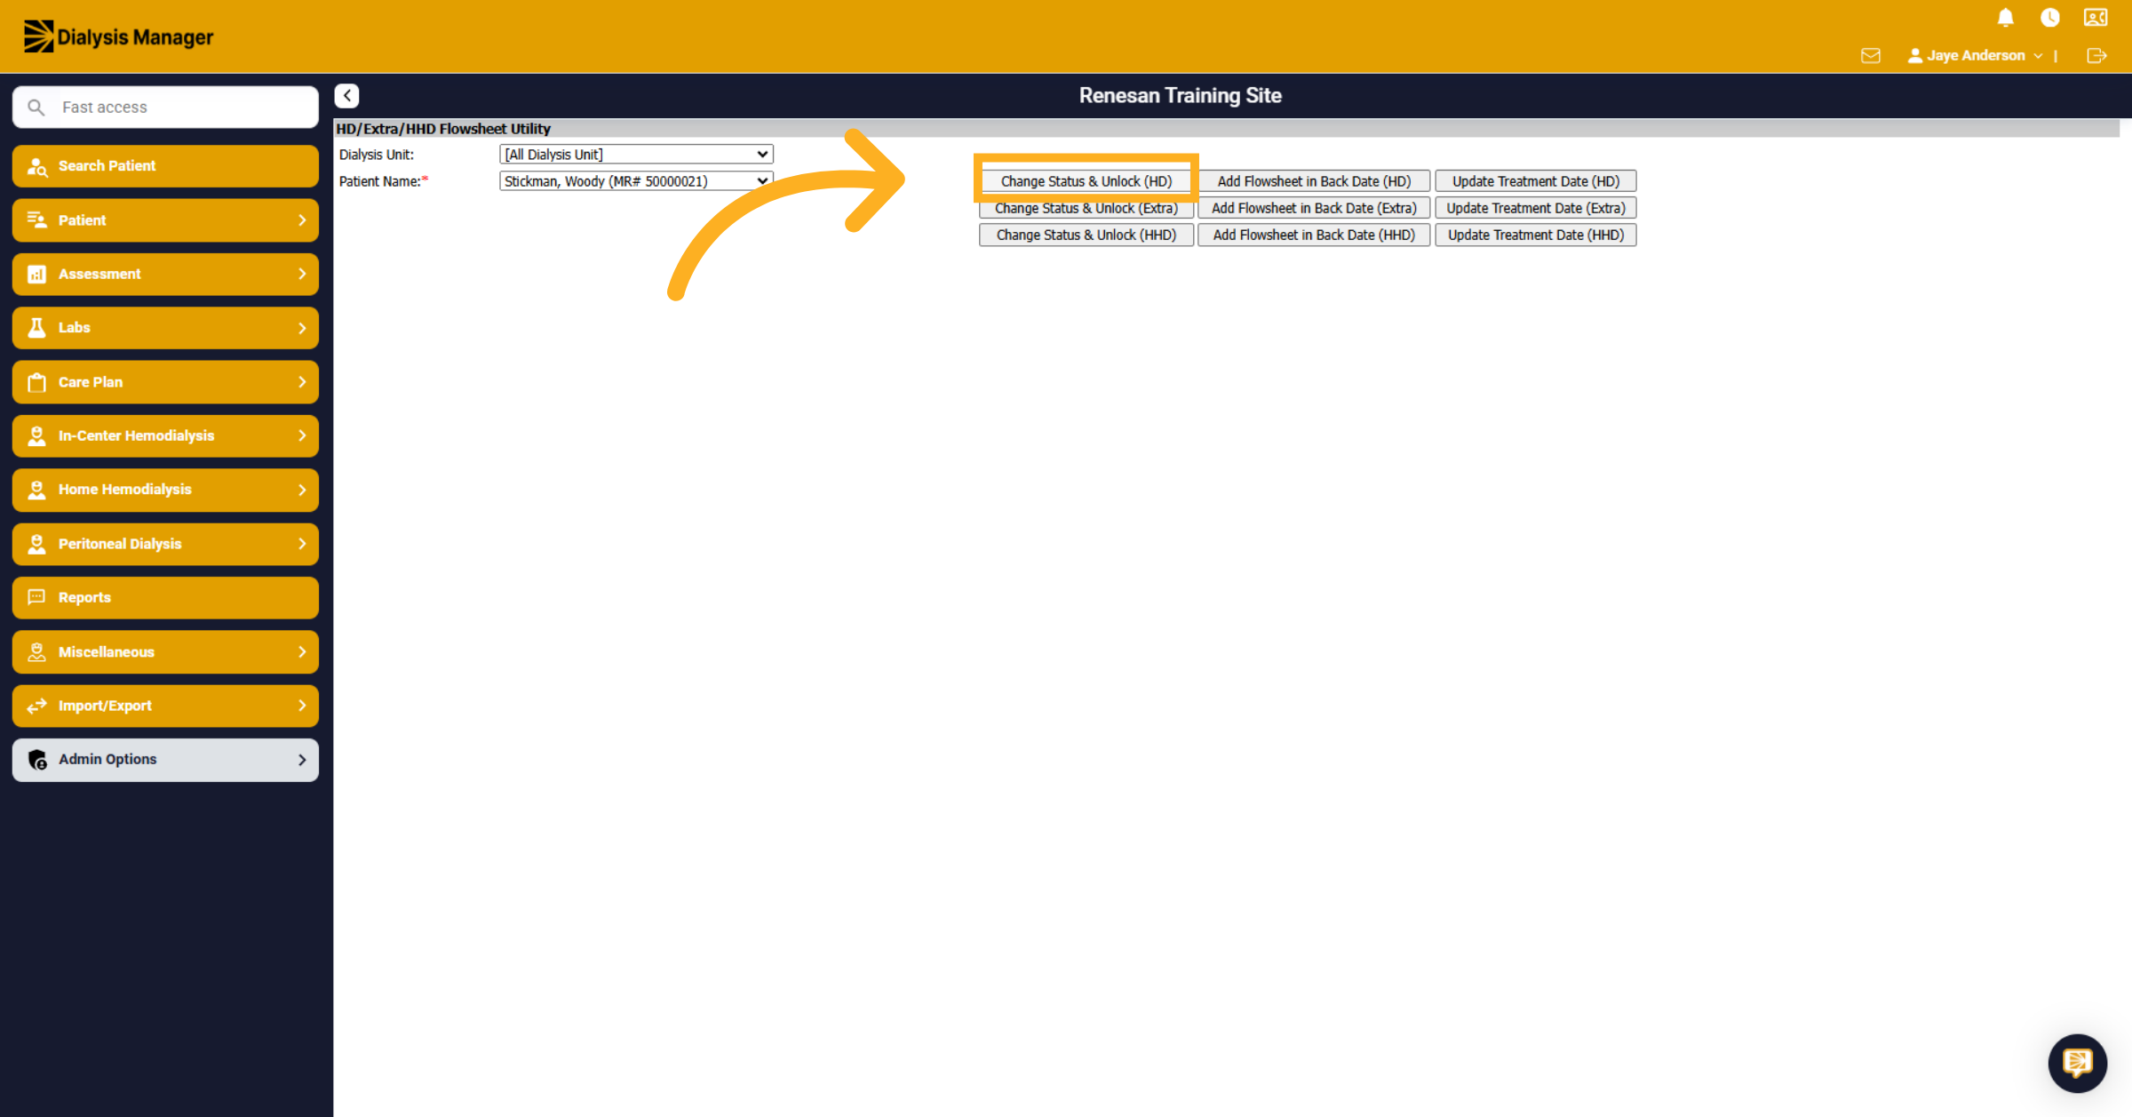The image size is (2132, 1117).
Task: Open the clock history icon
Action: tap(2050, 18)
